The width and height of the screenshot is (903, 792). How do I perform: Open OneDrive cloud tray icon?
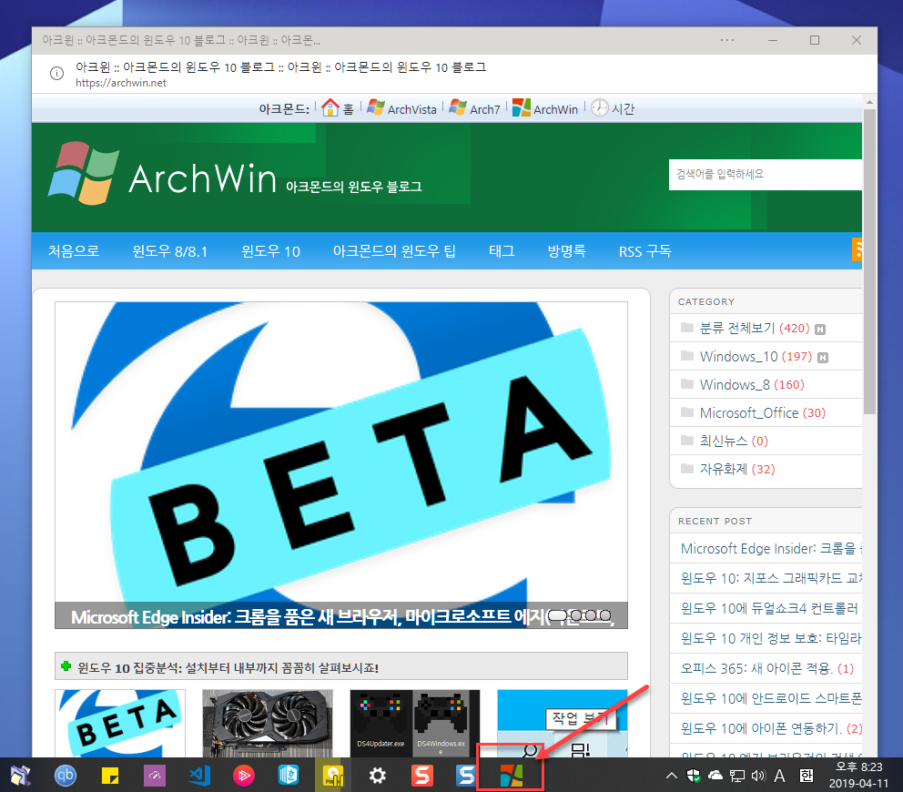tap(715, 776)
